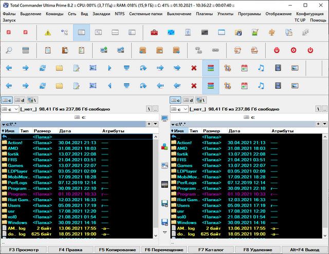Click the funnel filter icon in lower navigation row
This screenshot has width=329, height=254.
coord(126,86)
